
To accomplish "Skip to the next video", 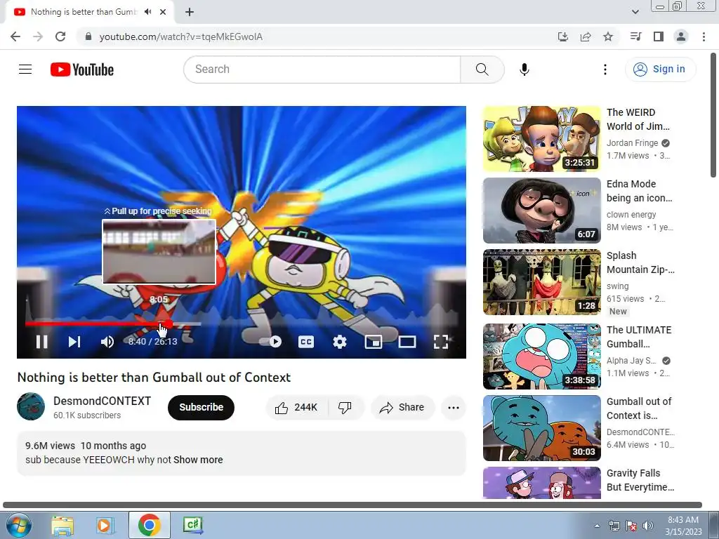I will 74,342.
